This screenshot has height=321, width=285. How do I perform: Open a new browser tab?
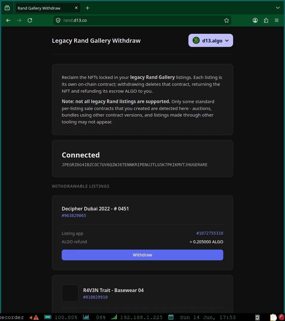[x=87, y=8]
